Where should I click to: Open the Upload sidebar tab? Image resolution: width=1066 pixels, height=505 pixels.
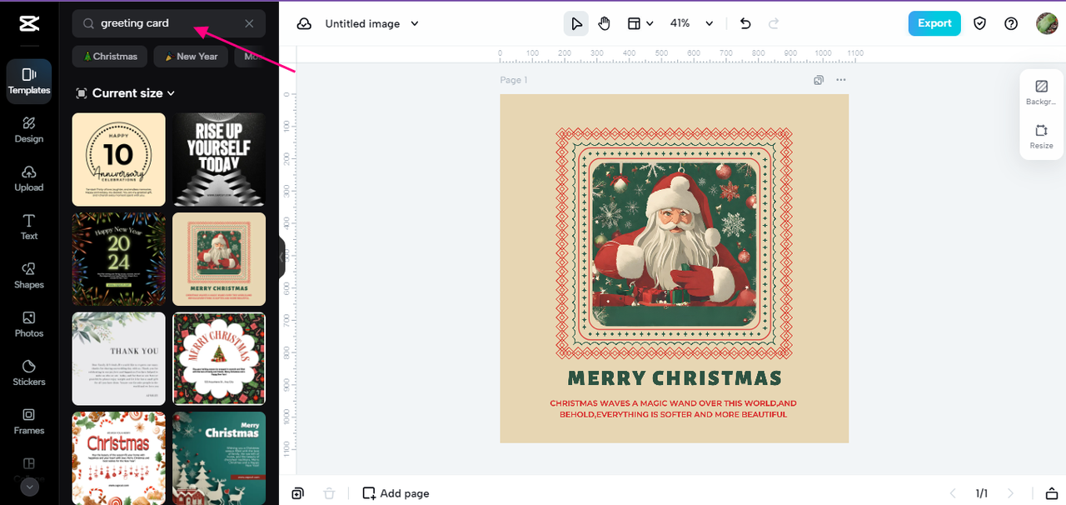click(29, 178)
